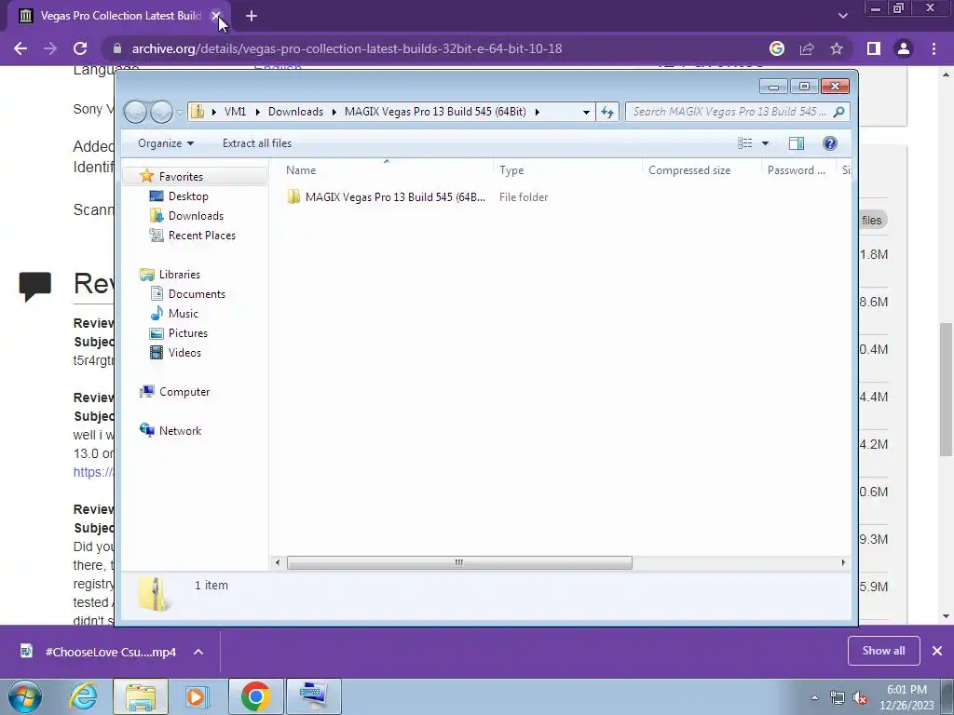
Task: Open Downloads in Favorites
Action: pyautogui.click(x=196, y=216)
